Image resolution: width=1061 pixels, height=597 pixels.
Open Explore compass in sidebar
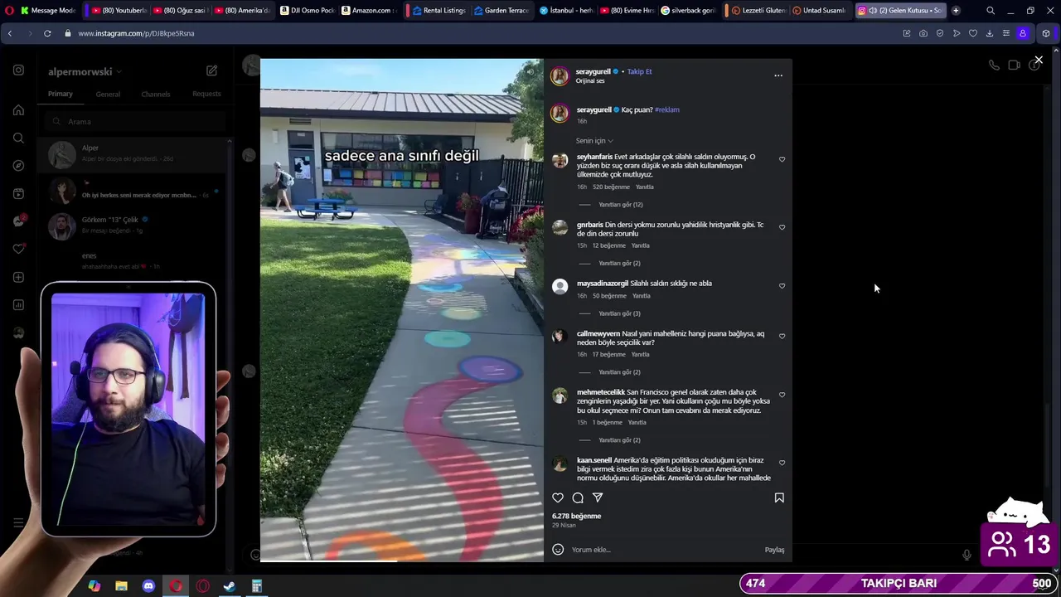[18, 166]
